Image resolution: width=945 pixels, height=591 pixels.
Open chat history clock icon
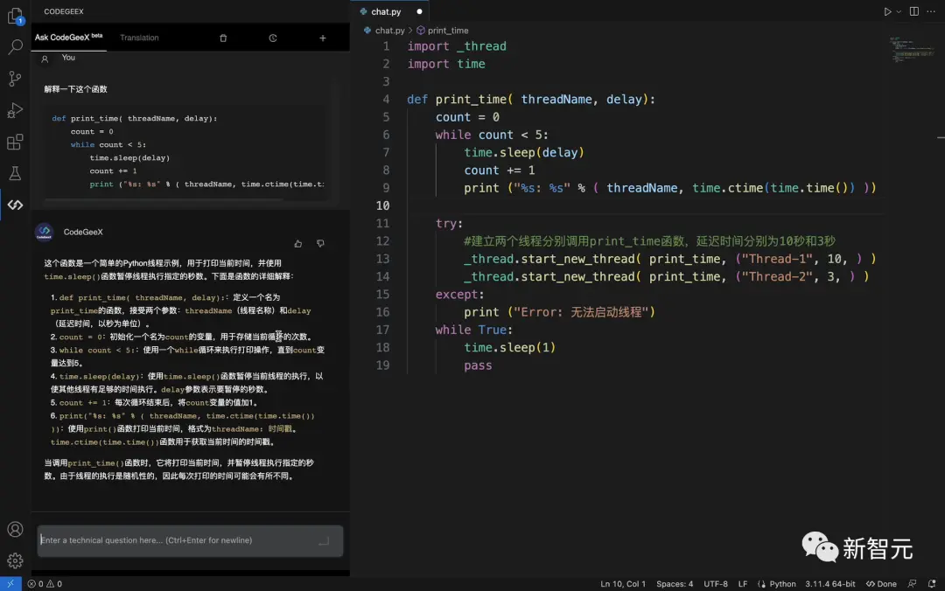273,38
